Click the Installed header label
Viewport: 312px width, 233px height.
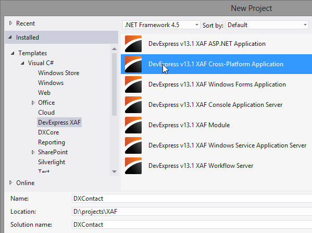tap(28, 38)
